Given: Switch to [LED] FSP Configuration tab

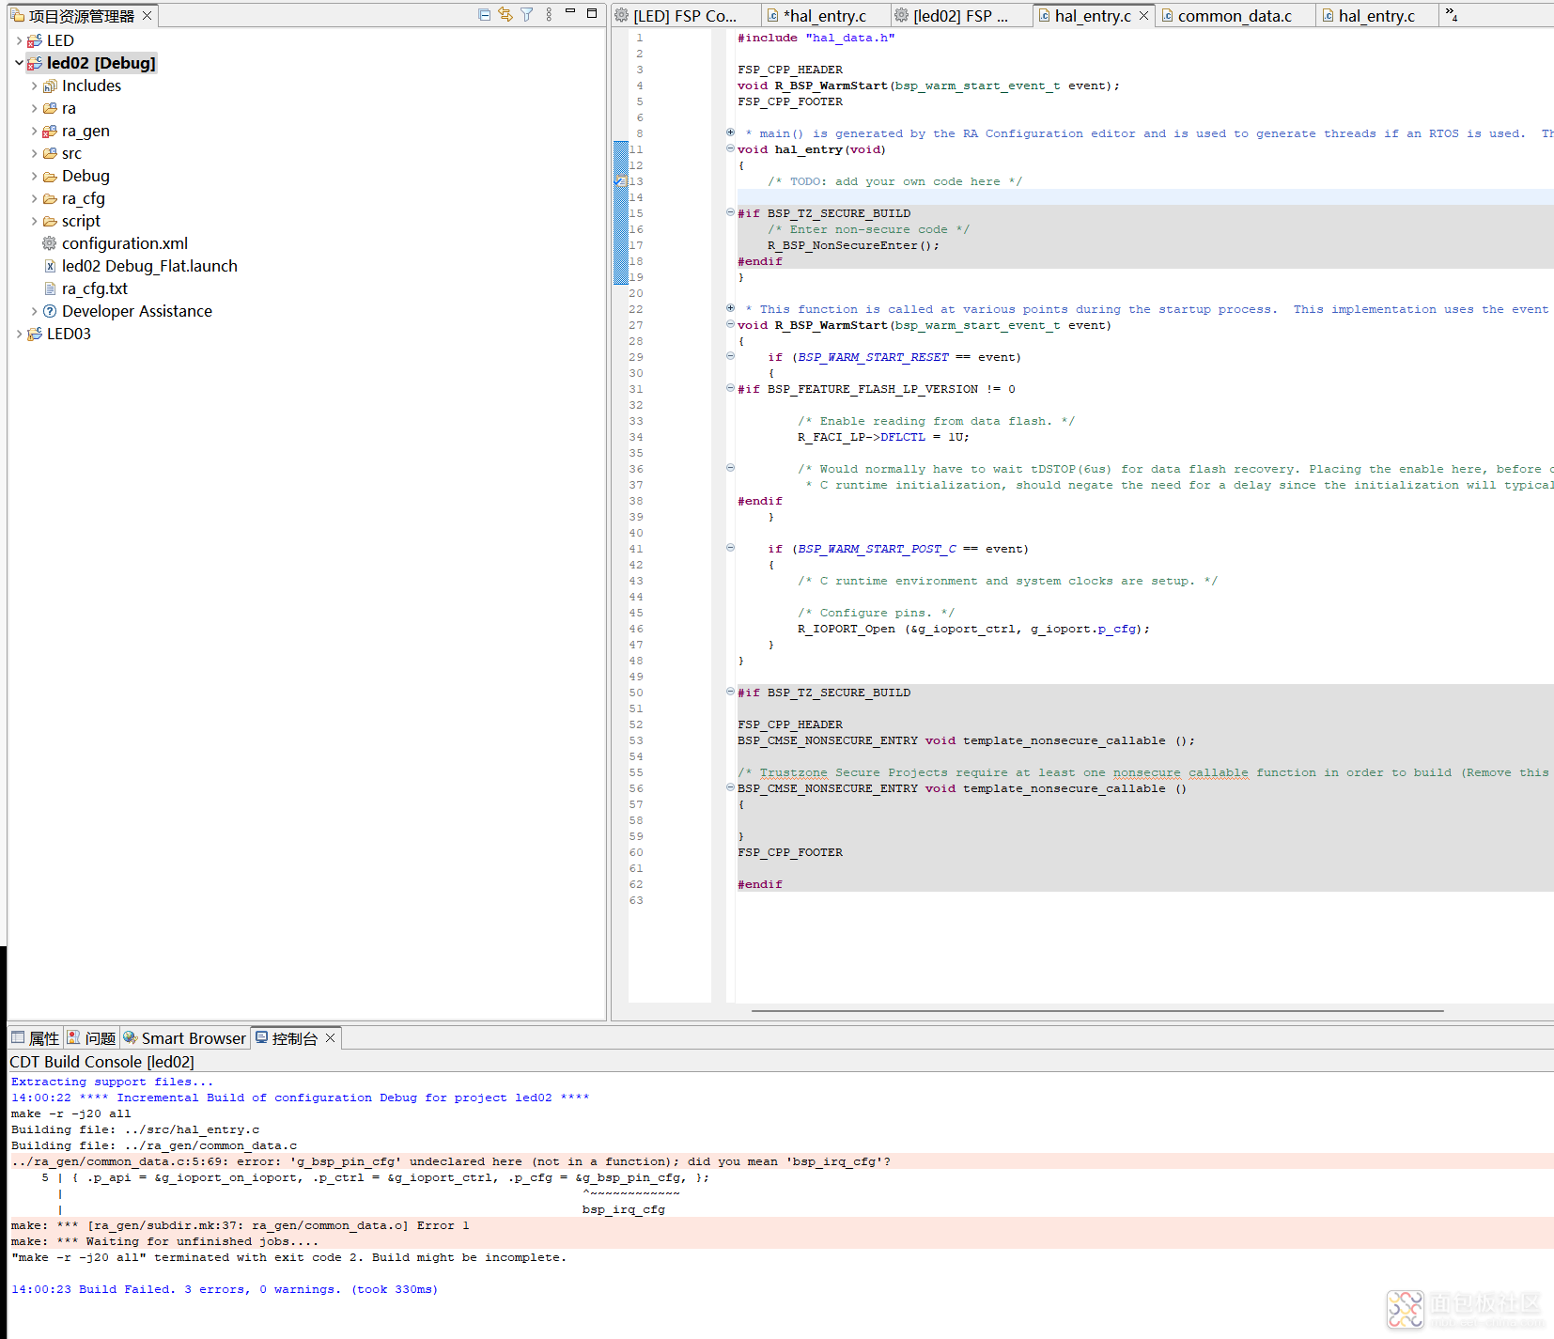Looking at the screenshot, I should coord(684,16).
